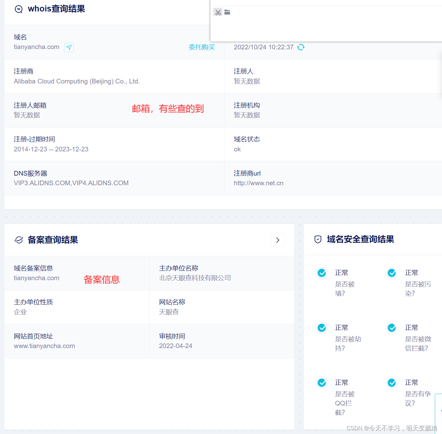Click the checkmark badge for 是否被墙

tap(322, 273)
